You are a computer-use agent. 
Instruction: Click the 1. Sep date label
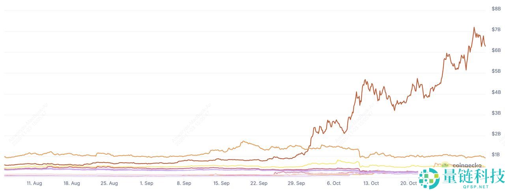pyautogui.click(x=146, y=183)
